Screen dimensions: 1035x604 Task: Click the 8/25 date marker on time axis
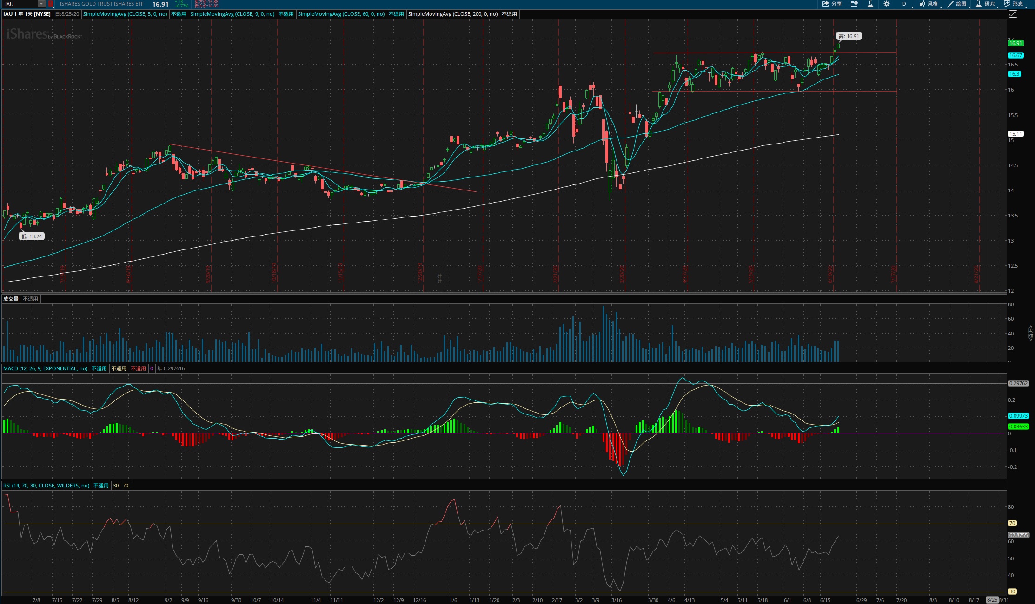pos(992,600)
